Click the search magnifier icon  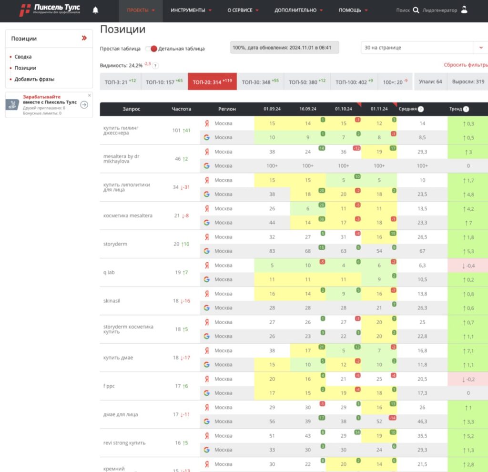click(416, 10)
